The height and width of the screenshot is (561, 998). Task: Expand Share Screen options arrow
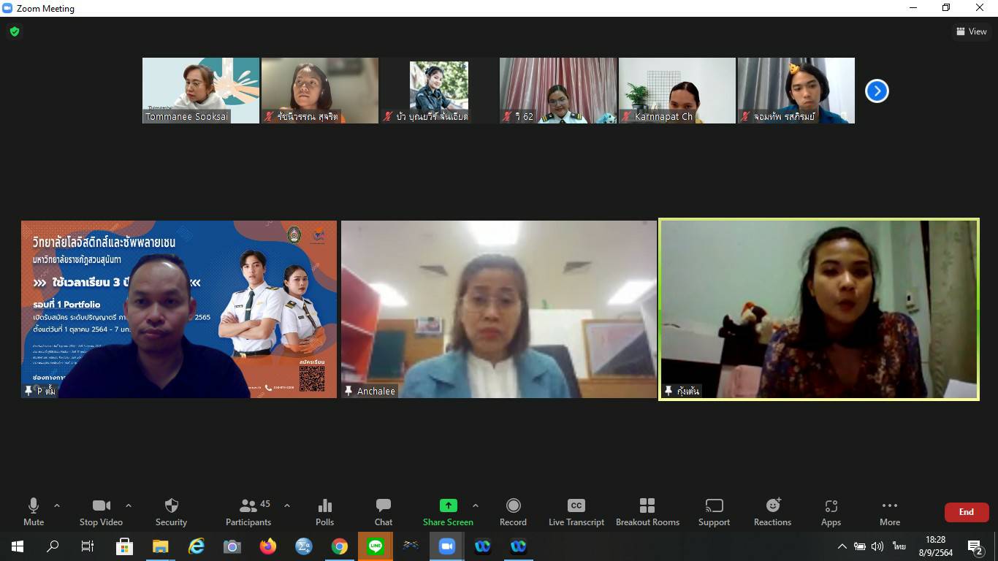tap(476, 505)
